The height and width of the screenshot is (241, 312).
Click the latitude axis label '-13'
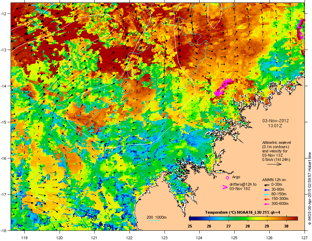coord(4,50)
